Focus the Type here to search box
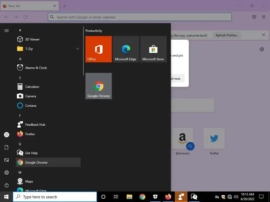Image resolution: width=270 pixels, height=202 pixels. coord(55,197)
